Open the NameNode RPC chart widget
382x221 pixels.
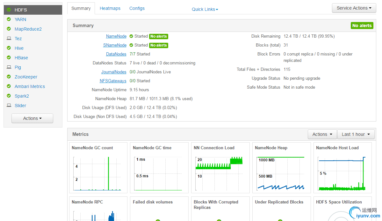coord(98,209)
